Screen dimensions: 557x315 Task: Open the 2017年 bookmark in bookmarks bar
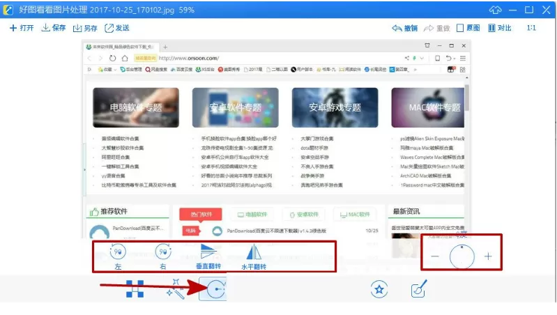click(x=253, y=70)
